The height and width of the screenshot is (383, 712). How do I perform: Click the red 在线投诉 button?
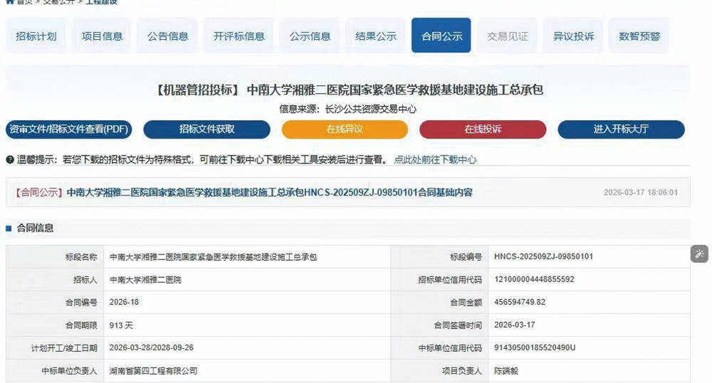pos(483,129)
